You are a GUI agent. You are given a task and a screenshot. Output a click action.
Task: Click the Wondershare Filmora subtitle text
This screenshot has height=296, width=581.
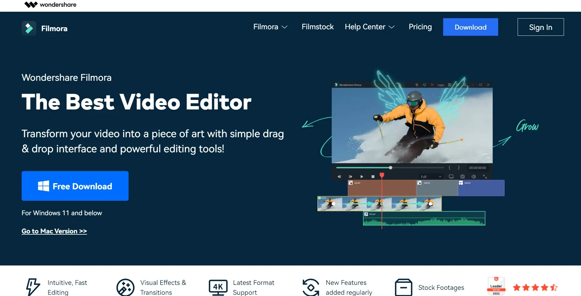click(x=66, y=77)
